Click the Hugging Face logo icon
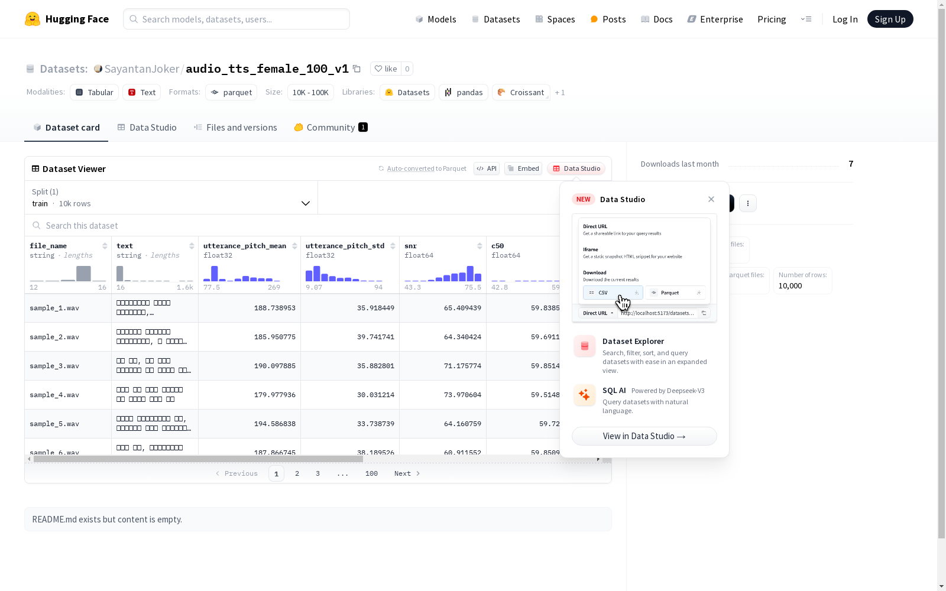The width and height of the screenshot is (946, 591). point(33,19)
